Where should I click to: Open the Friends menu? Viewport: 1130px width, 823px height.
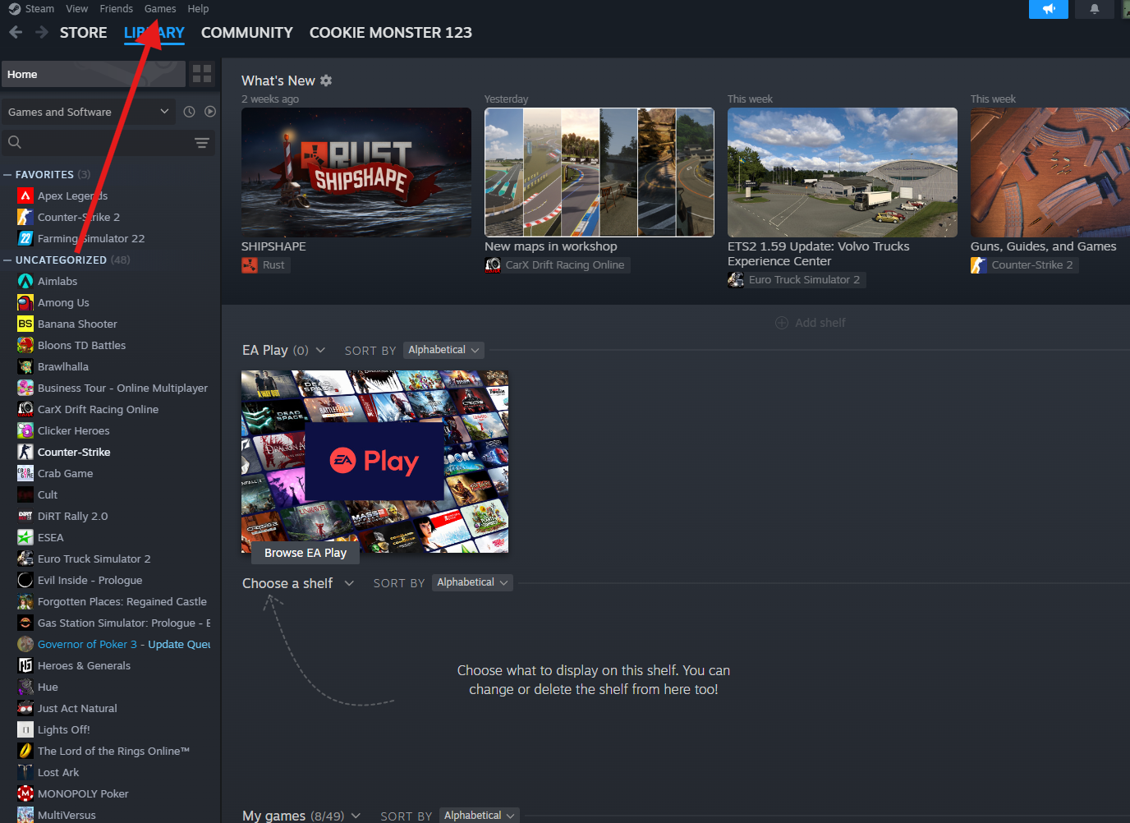coord(116,8)
